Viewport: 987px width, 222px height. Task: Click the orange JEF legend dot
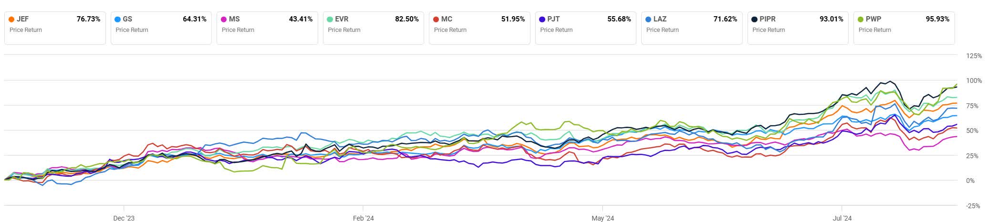(x=11, y=20)
